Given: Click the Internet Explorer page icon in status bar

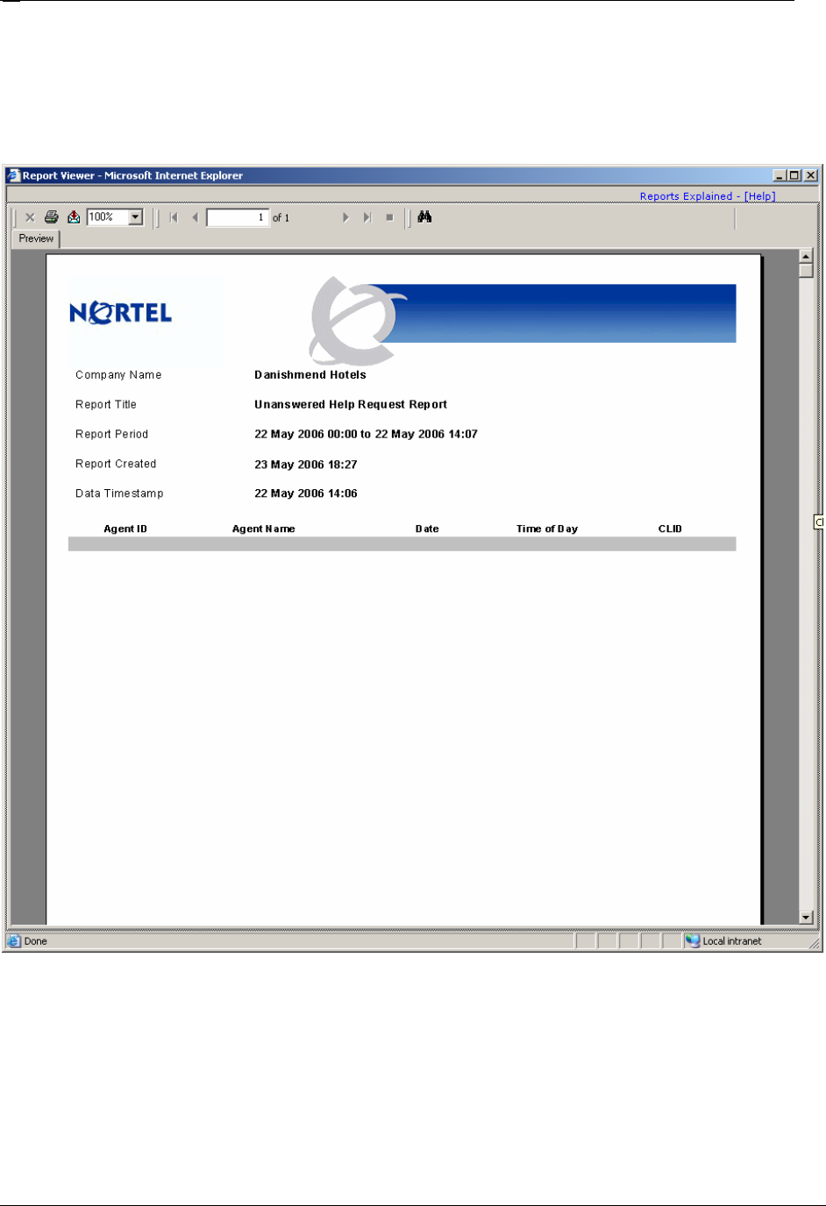Looking at the screenshot, I should pos(14,940).
